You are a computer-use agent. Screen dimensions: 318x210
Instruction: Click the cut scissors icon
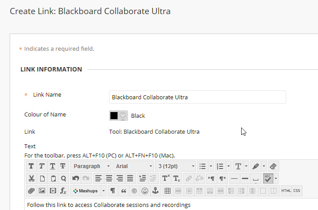coord(31,179)
